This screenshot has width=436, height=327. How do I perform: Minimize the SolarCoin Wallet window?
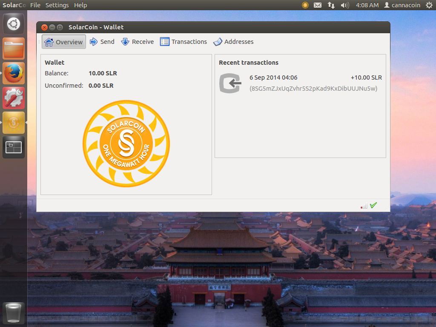52,27
